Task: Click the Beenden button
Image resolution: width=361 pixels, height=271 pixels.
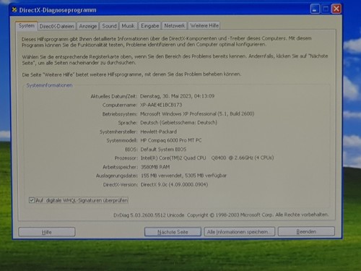Action: [x=306, y=231]
